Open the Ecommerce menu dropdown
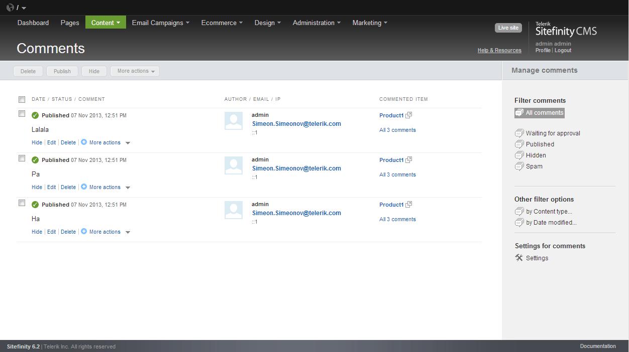Screen dimensions: 629x352 [222, 23]
